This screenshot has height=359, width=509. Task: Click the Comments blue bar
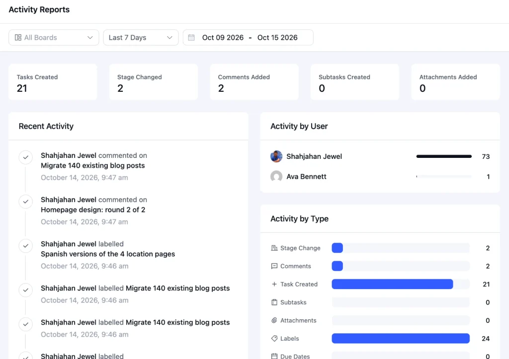tap(338, 266)
